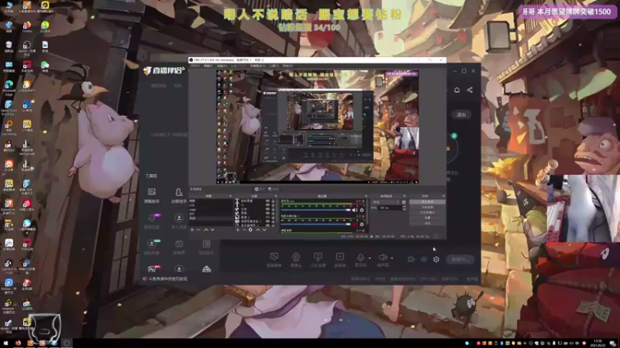
Task: Select the LOL scene in OBS scenes list
Action: click(x=192, y=205)
